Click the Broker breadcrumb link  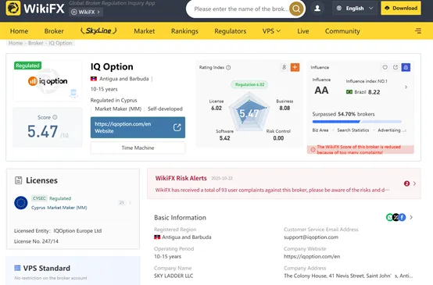point(36,43)
